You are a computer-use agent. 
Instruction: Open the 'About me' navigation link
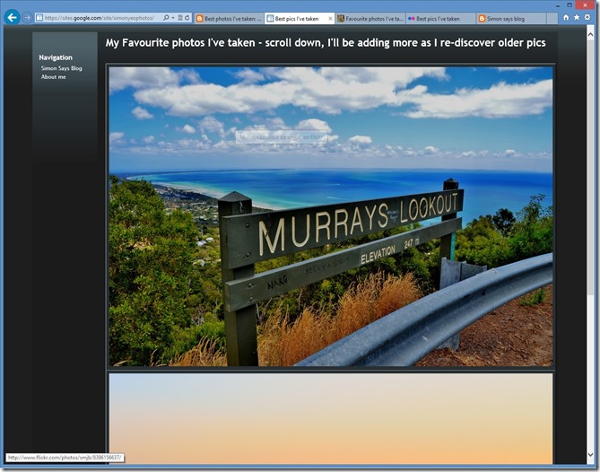click(54, 77)
